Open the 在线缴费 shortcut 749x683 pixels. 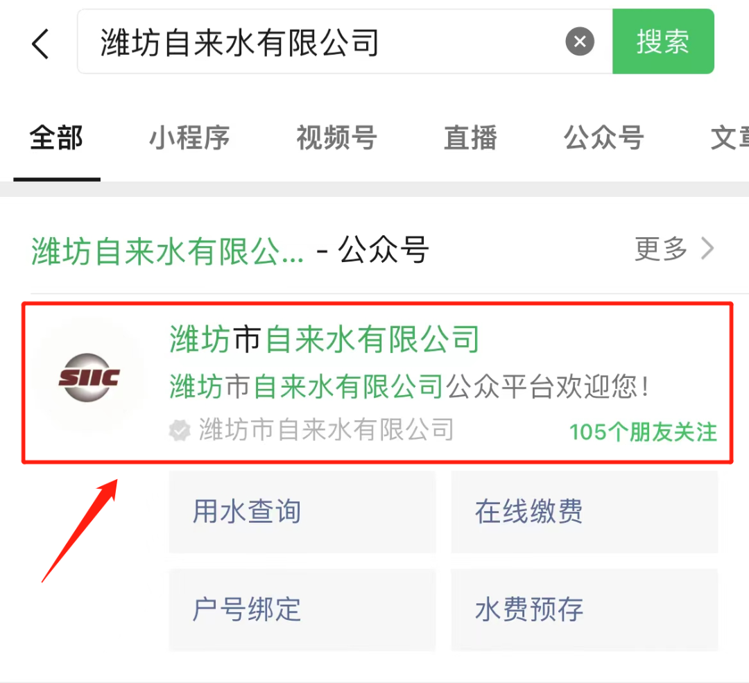pyautogui.click(x=584, y=512)
